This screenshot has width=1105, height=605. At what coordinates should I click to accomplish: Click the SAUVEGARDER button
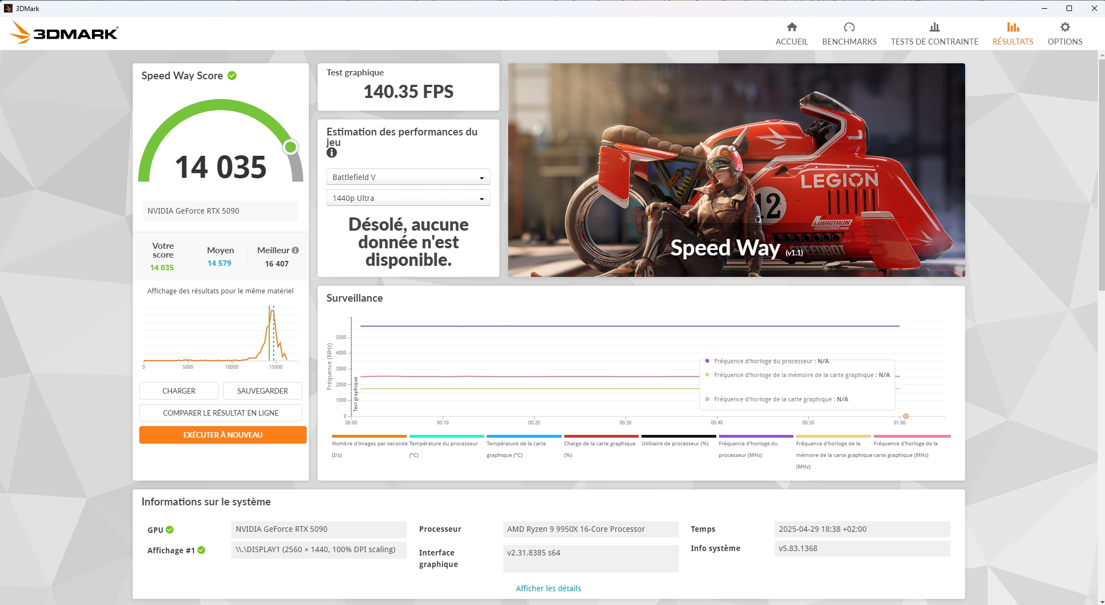262,391
